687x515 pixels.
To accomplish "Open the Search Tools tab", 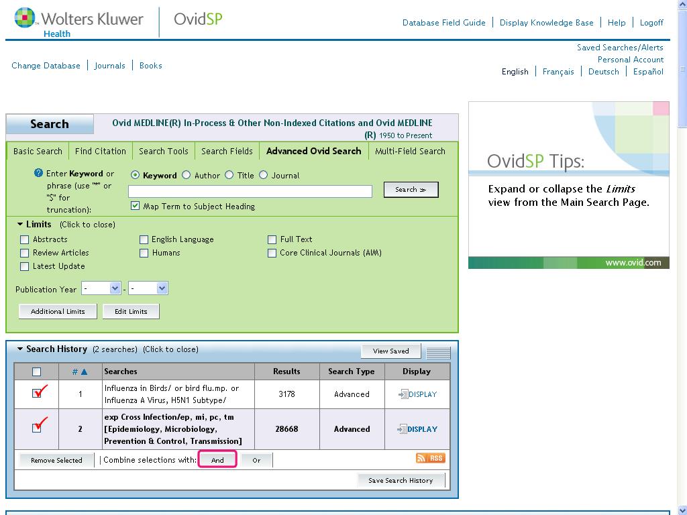I will coord(164,151).
